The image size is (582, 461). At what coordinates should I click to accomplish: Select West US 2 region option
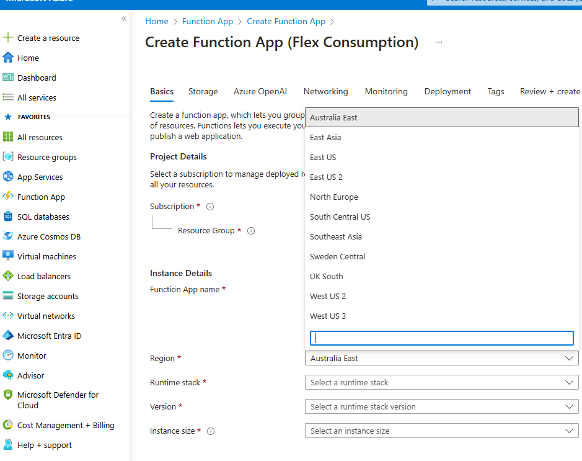tap(442, 296)
